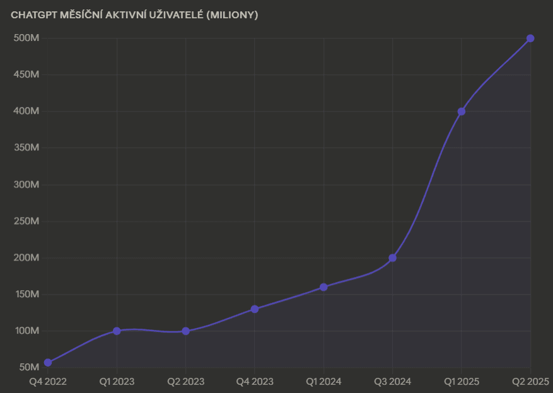
Task: Click the Q4 2022 data point
Action: (x=48, y=362)
